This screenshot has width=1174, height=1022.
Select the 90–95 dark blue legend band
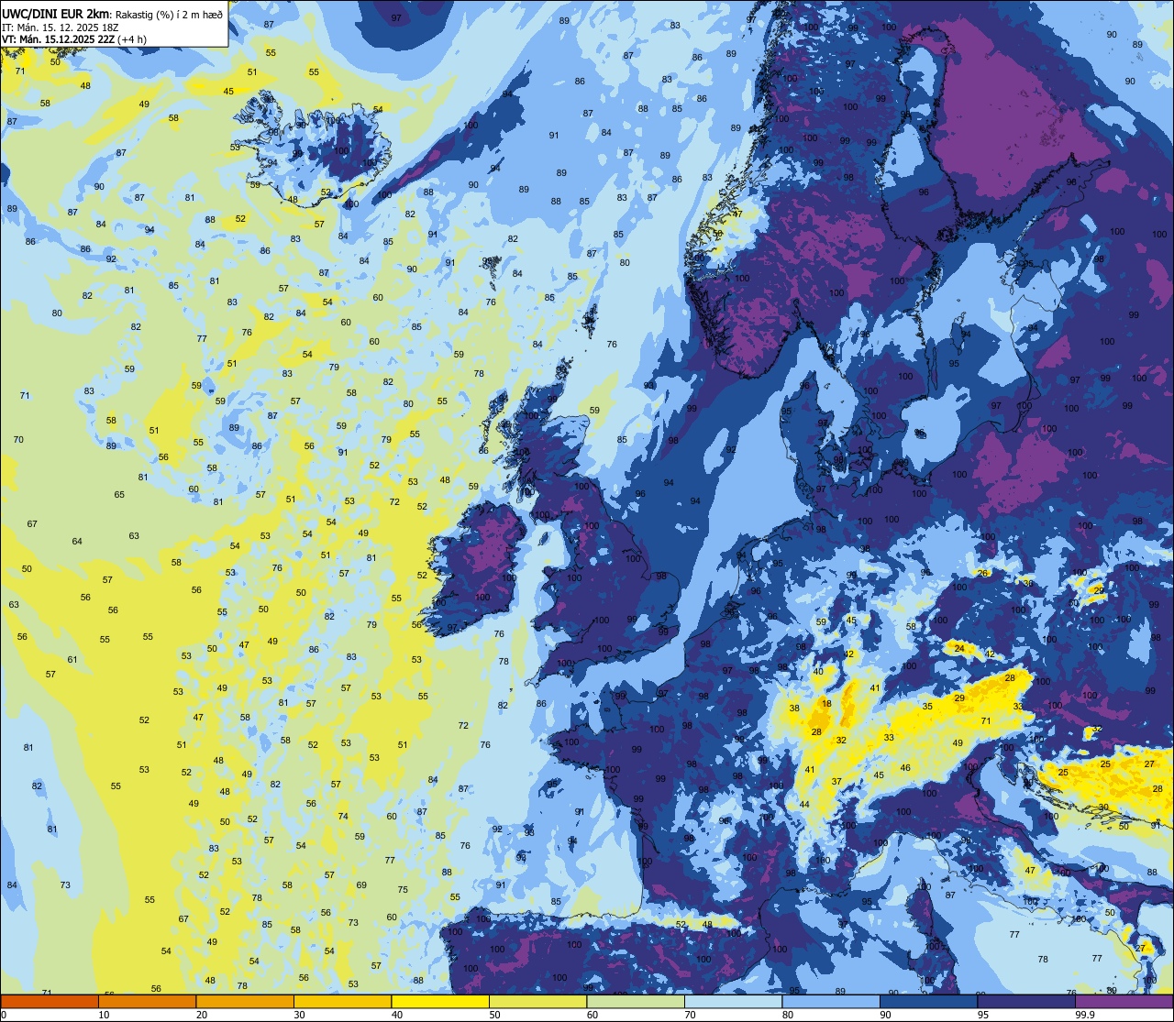(928, 1002)
